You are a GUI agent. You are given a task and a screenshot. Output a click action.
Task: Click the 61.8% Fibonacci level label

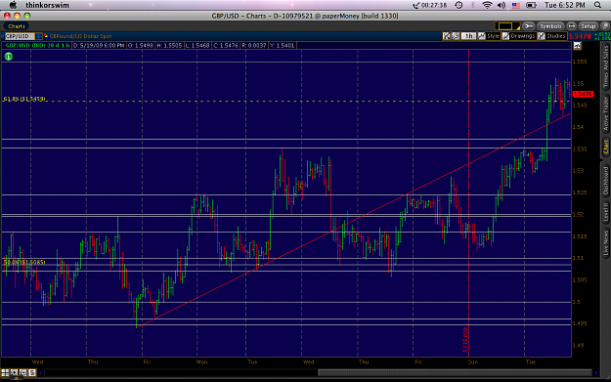(x=24, y=100)
